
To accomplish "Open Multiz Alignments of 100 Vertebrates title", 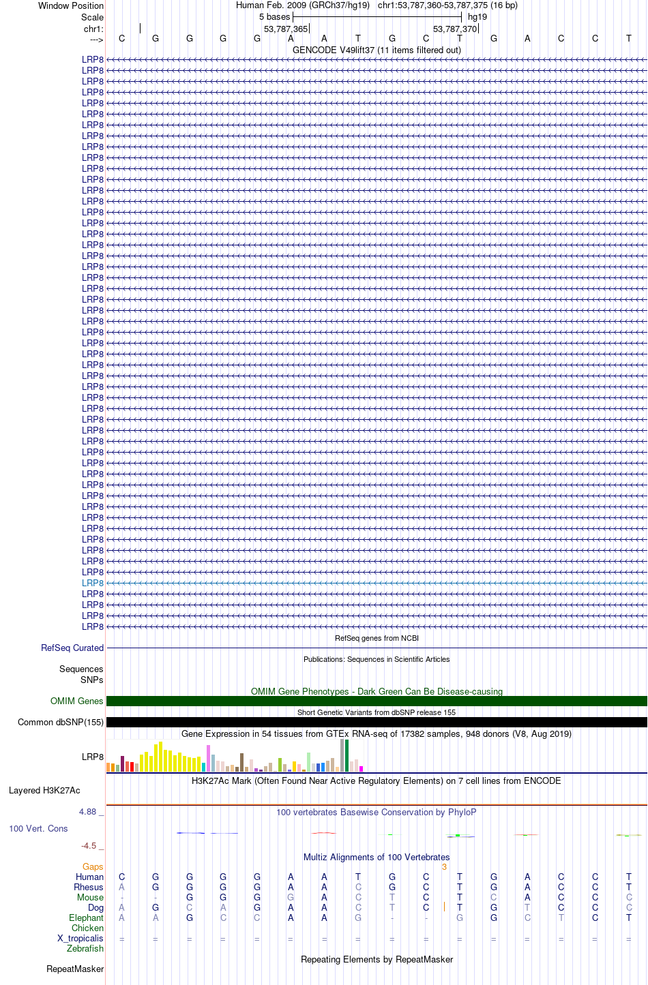I will coord(377,857).
